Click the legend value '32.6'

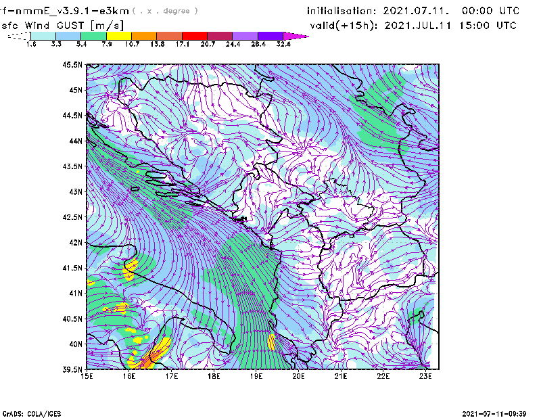coord(283,44)
